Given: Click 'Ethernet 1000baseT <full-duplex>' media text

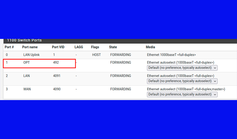Looking at the screenshot, I should click(x=171, y=55).
